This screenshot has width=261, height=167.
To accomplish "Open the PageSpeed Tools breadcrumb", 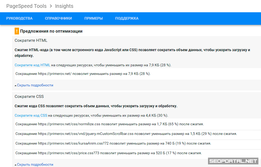I will coord(26,6).
